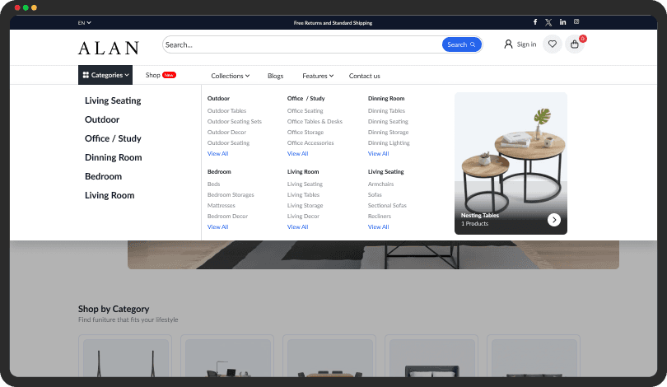
Task: Expand the Collections dropdown
Action: pyautogui.click(x=230, y=76)
